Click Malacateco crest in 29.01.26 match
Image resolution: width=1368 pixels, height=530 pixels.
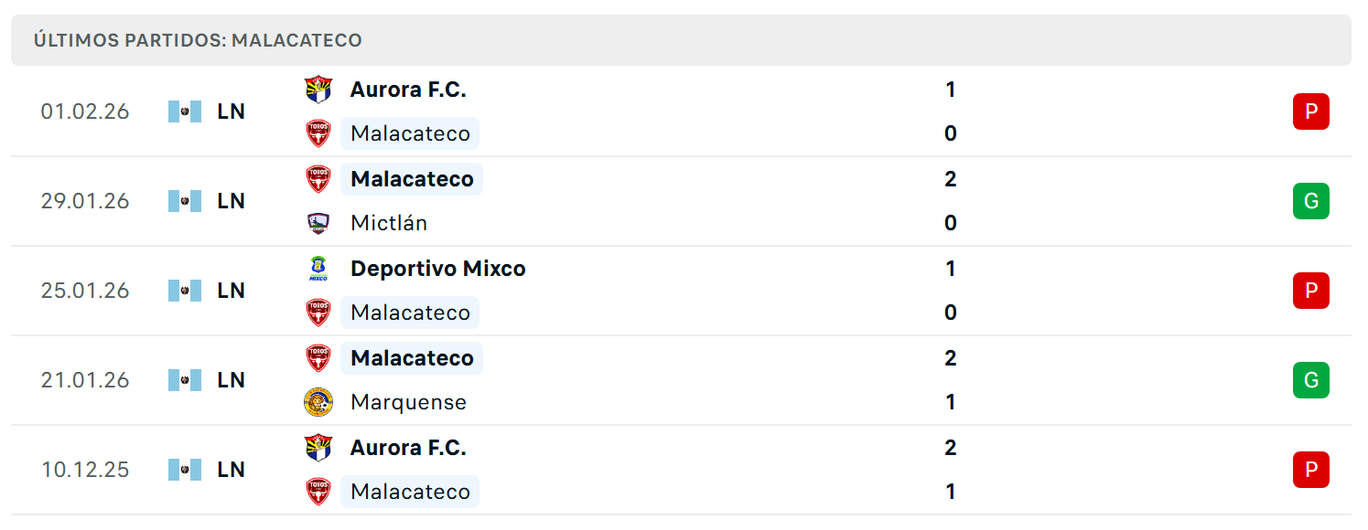tap(318, 179)
